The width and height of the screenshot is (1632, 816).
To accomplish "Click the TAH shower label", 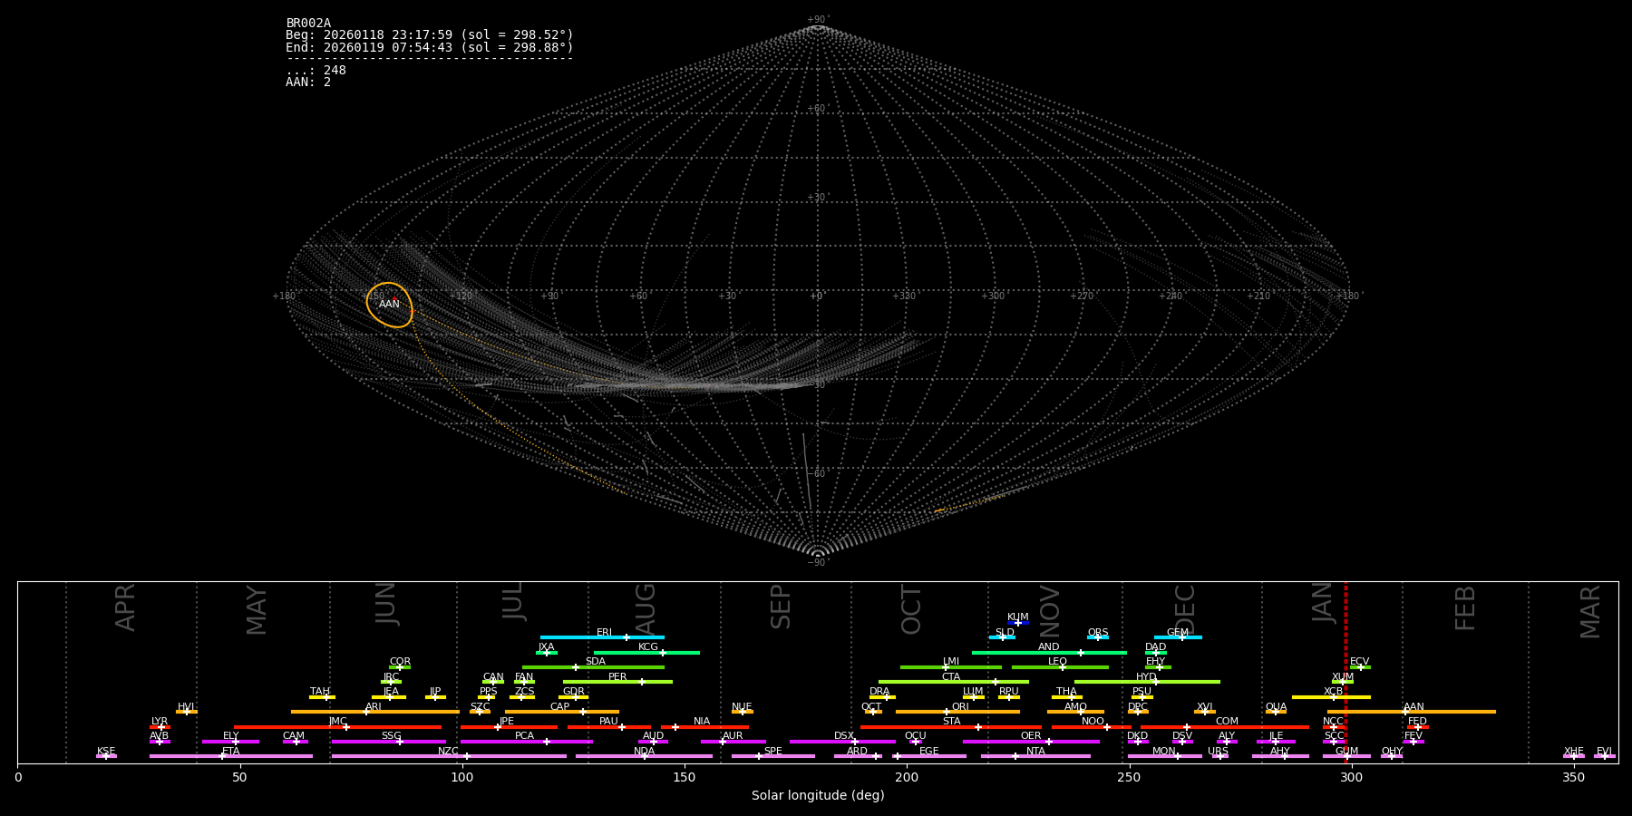I will [x=320, y=692].
